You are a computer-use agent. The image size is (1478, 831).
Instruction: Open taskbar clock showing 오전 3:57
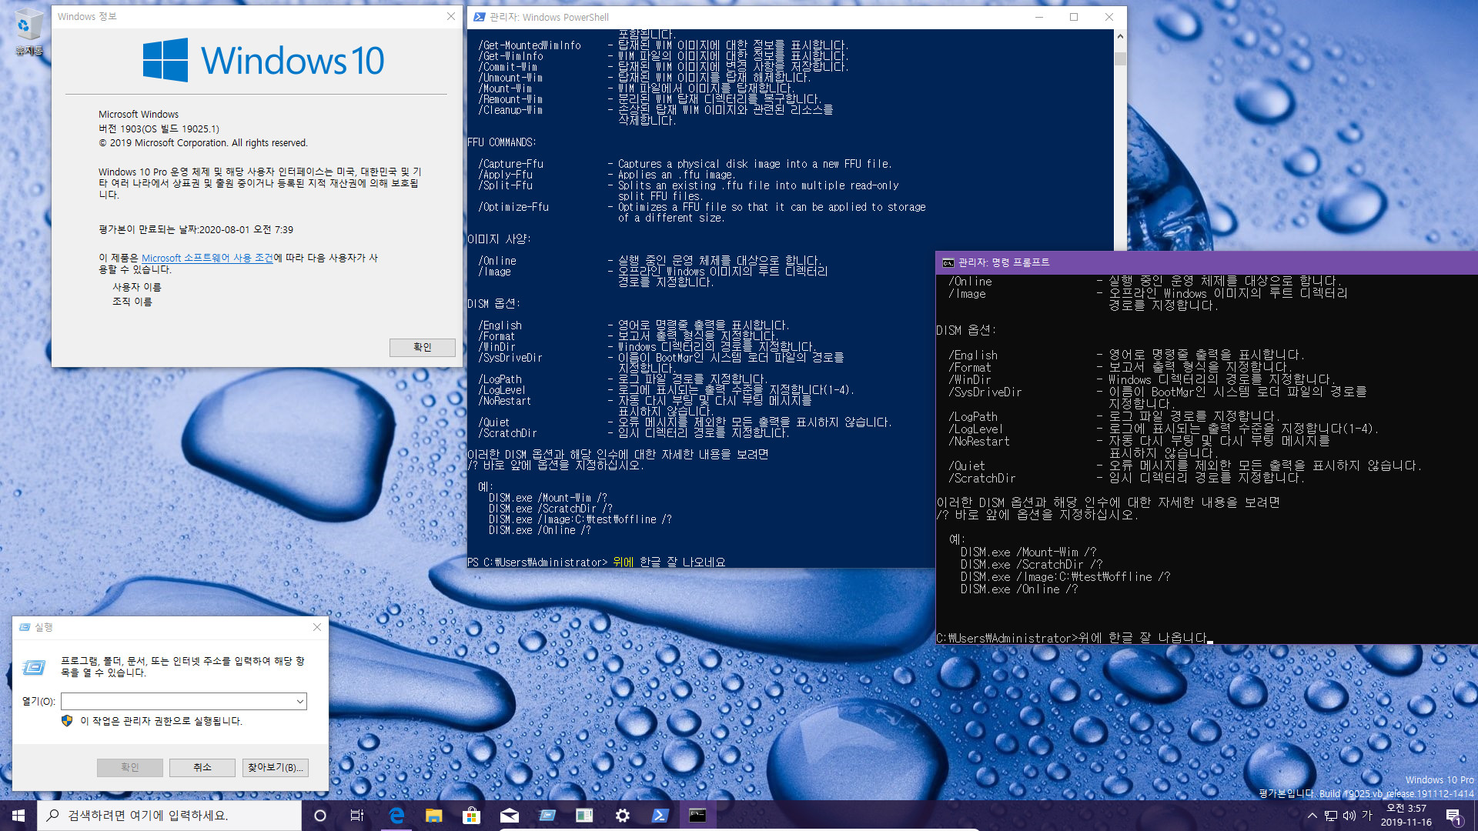pos(1406,816)
